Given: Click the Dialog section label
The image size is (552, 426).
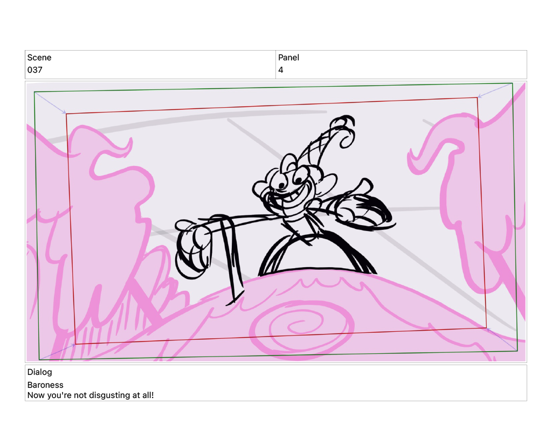Looking at the screenshot, I should [40, 372].
